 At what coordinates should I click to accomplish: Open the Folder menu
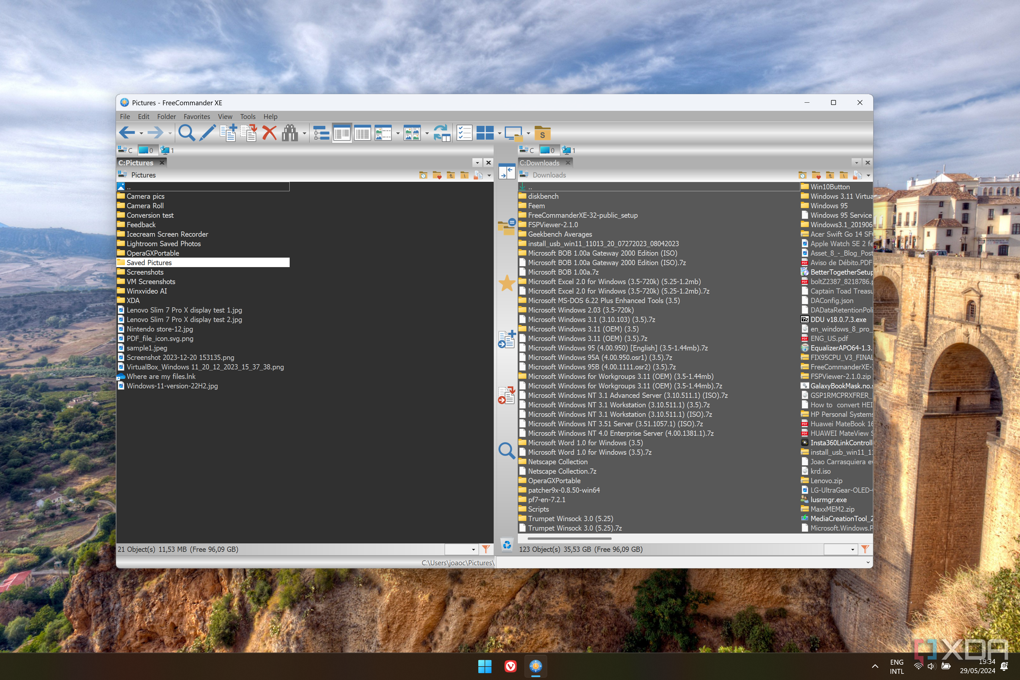pyautogui.click(x=166, y=117)
